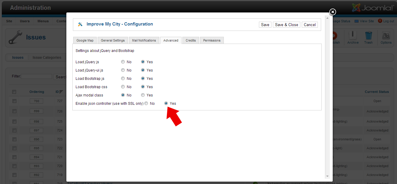Select No for Ajax modal class
The image size is (397, 184).
123,95
